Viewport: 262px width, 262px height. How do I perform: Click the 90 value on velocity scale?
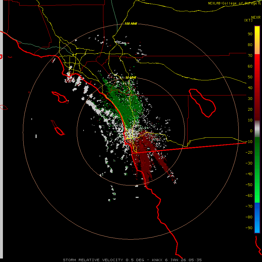[250, 34]
